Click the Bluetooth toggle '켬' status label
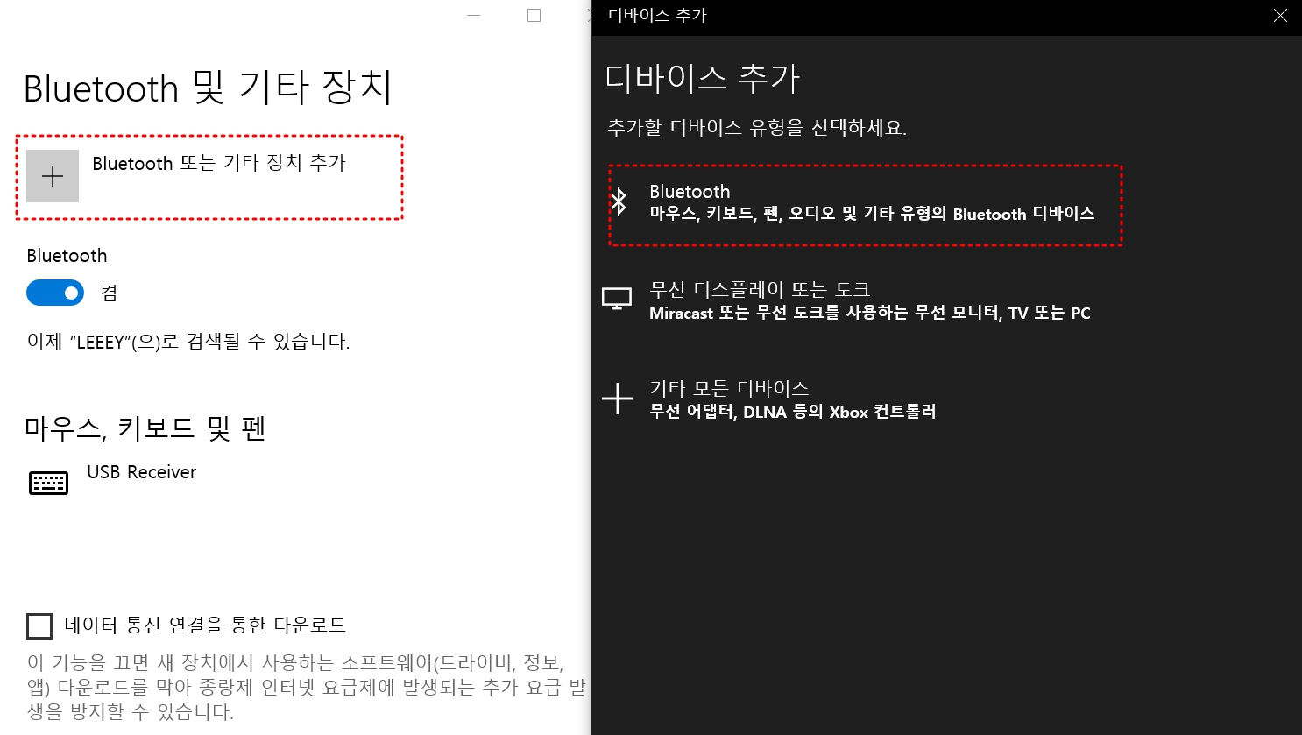This screenshot has height=735, width=1302. coord(109,293)
